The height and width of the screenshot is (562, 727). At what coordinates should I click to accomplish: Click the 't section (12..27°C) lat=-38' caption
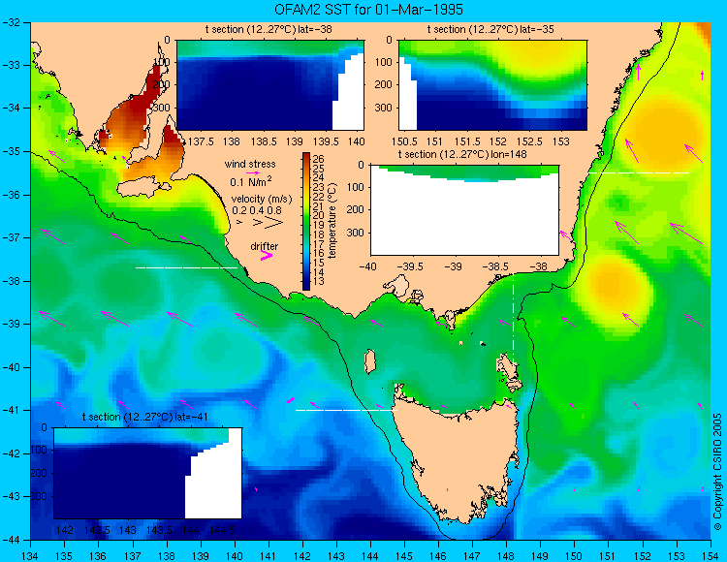pyautogui.click(x=269, y=30)
